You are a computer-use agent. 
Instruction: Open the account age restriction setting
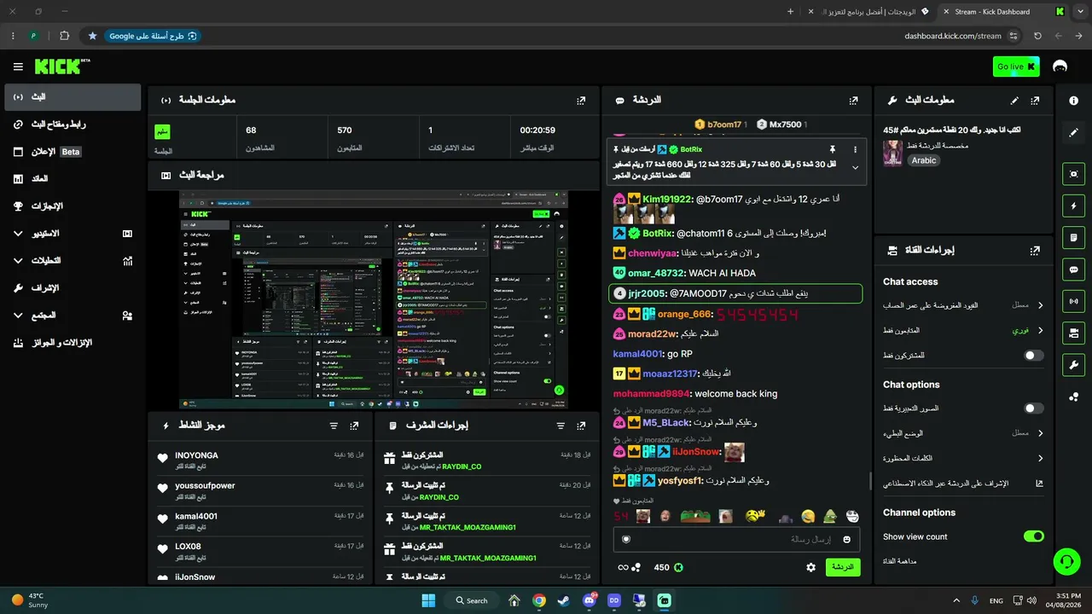point(963,305)
